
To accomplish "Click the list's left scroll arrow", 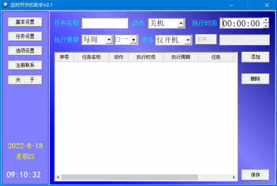I will point(58,177).
